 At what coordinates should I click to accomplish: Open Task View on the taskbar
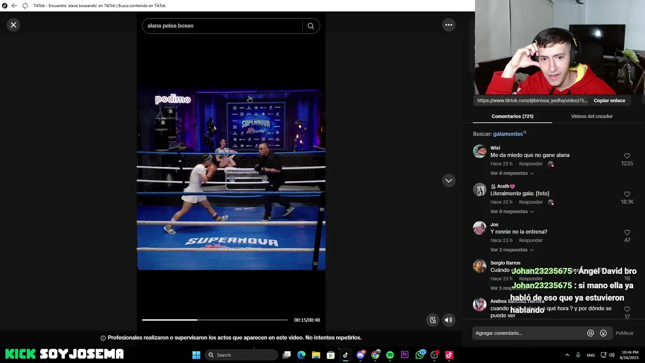286,355
